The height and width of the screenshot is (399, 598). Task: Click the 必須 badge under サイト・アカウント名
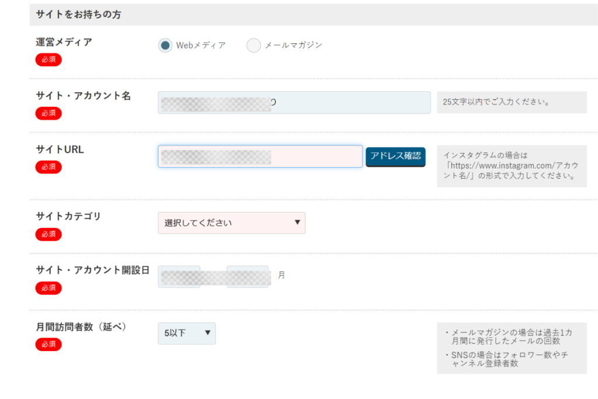coord(48,113)
